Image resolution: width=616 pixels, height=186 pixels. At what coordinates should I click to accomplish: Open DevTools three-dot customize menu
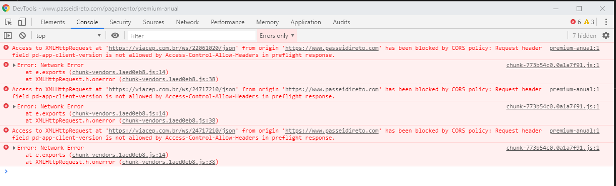pyautogui.click(x=605, y=22)
